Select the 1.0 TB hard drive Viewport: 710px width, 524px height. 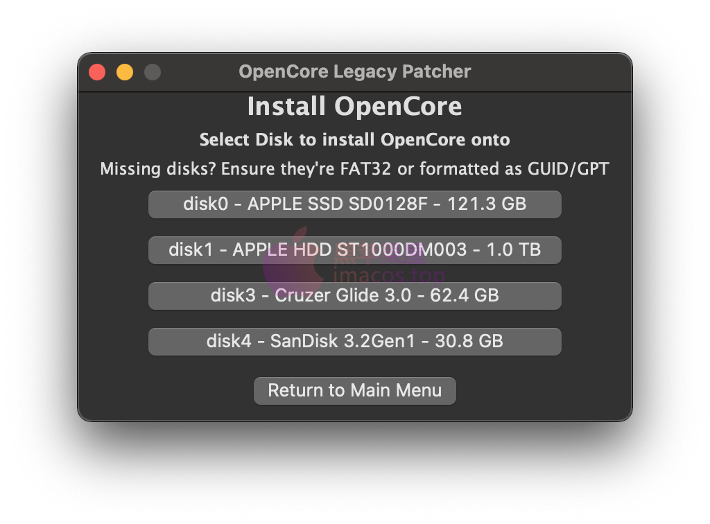354,250
